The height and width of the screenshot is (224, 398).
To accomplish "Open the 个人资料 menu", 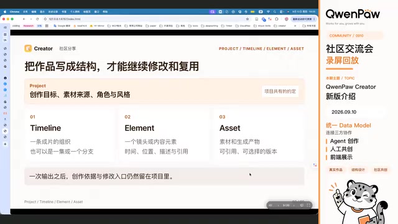I will pyautogui.click(x=75, y=12).
